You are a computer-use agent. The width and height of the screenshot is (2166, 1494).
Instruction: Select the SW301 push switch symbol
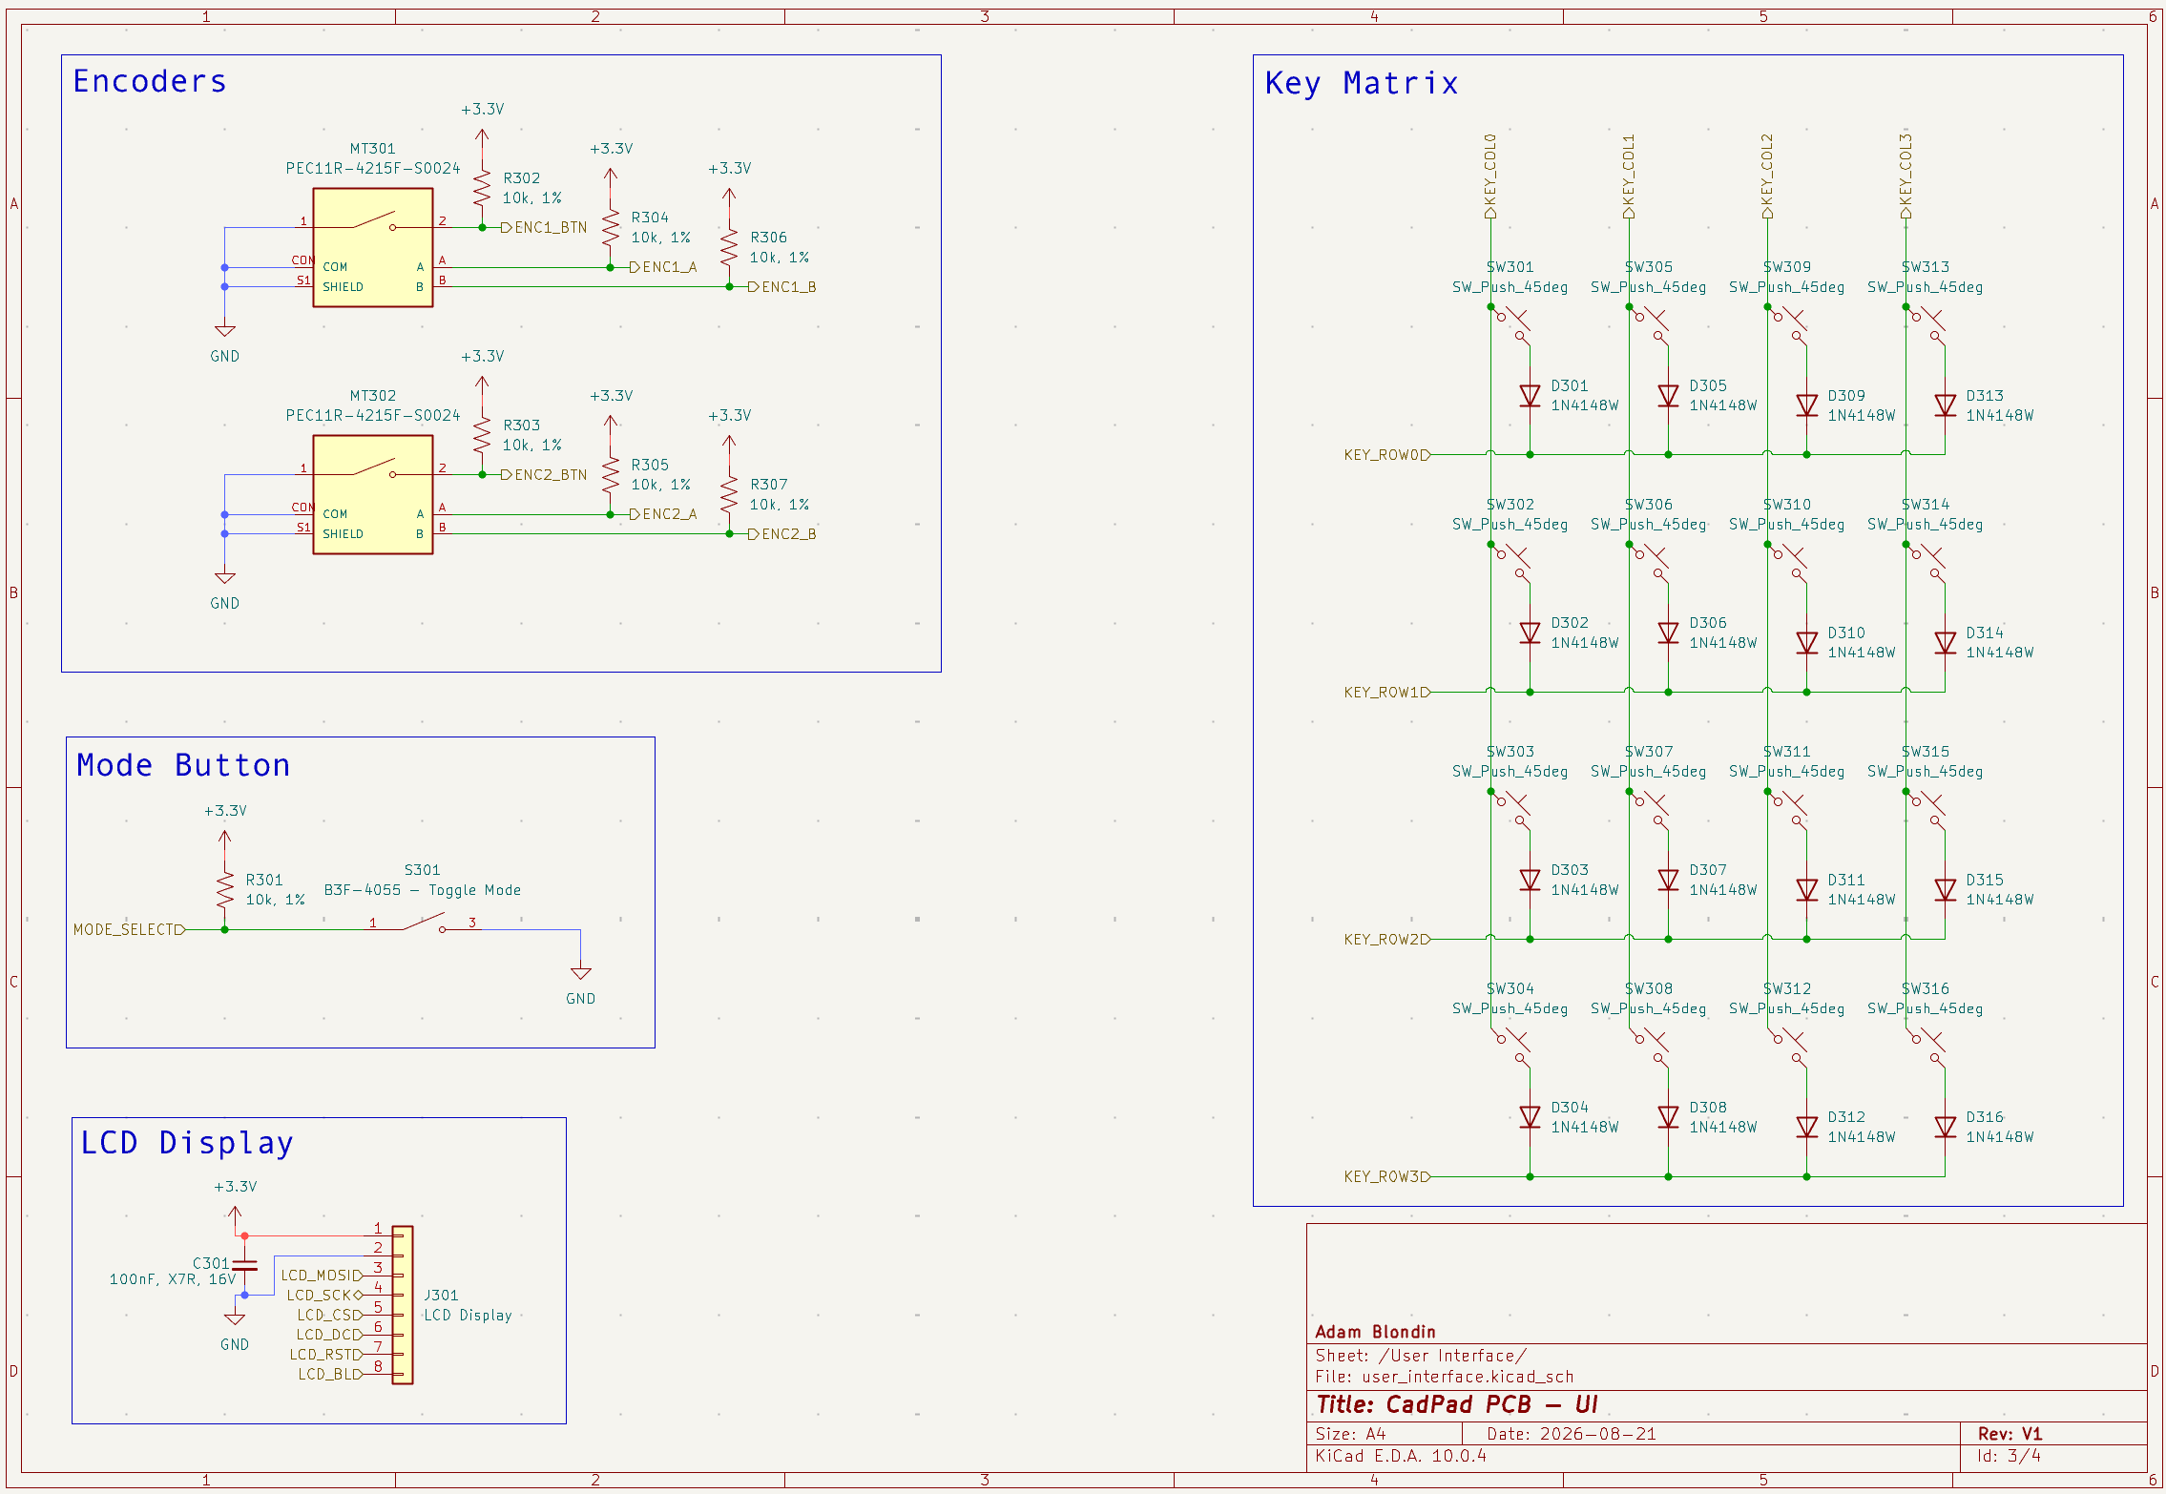pyautogui.click(x=1510, y=325)
